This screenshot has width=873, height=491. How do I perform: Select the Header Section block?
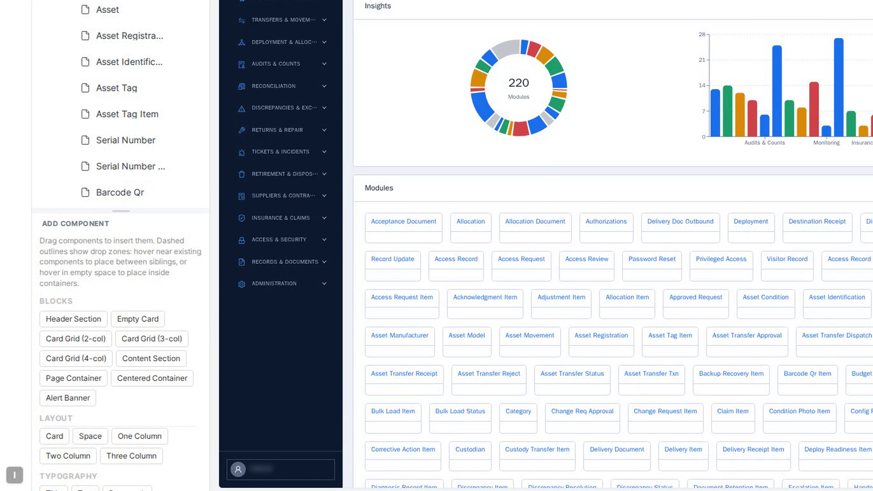[x=73, y=319]
